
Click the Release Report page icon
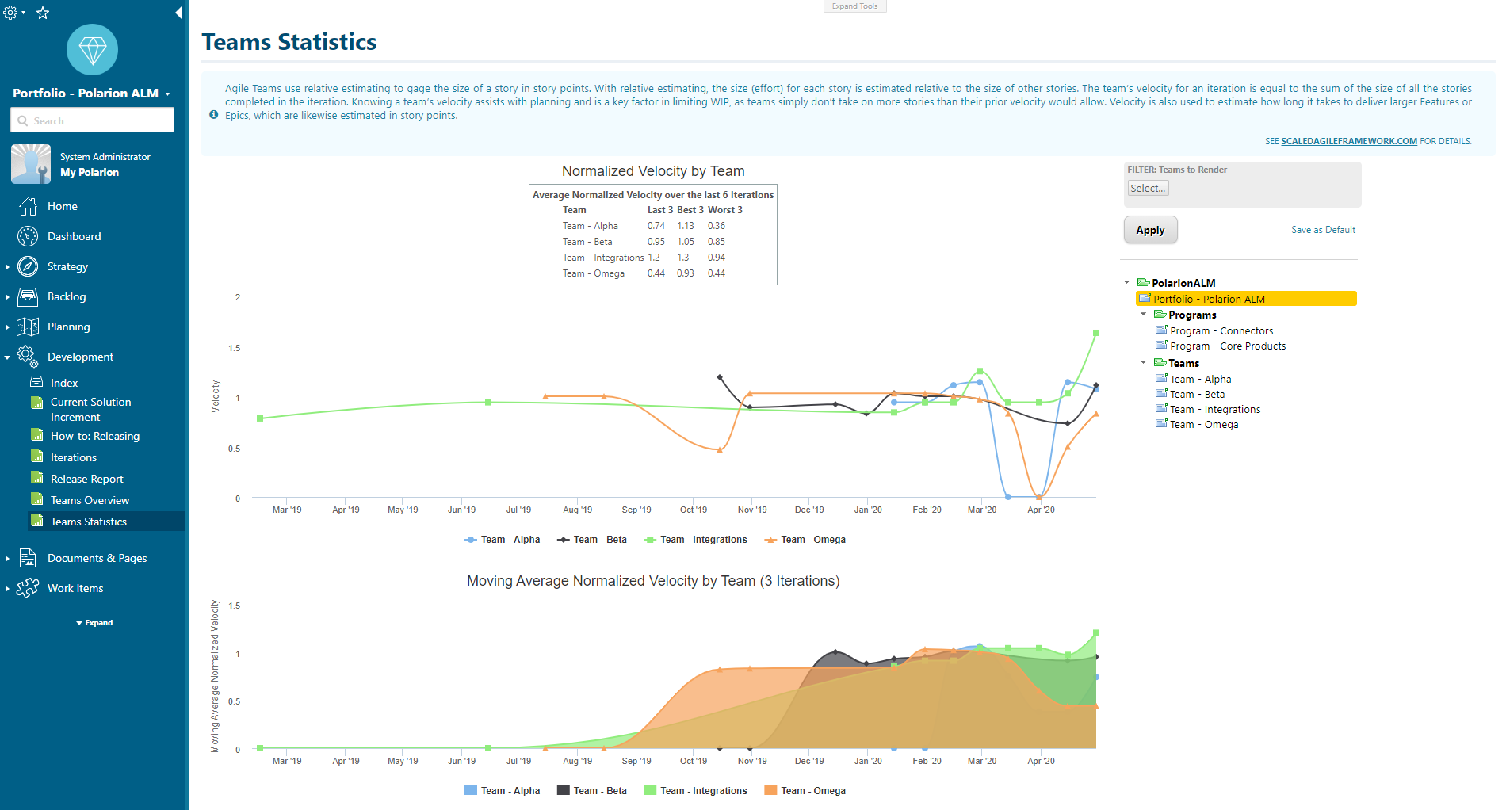(36, 478)
